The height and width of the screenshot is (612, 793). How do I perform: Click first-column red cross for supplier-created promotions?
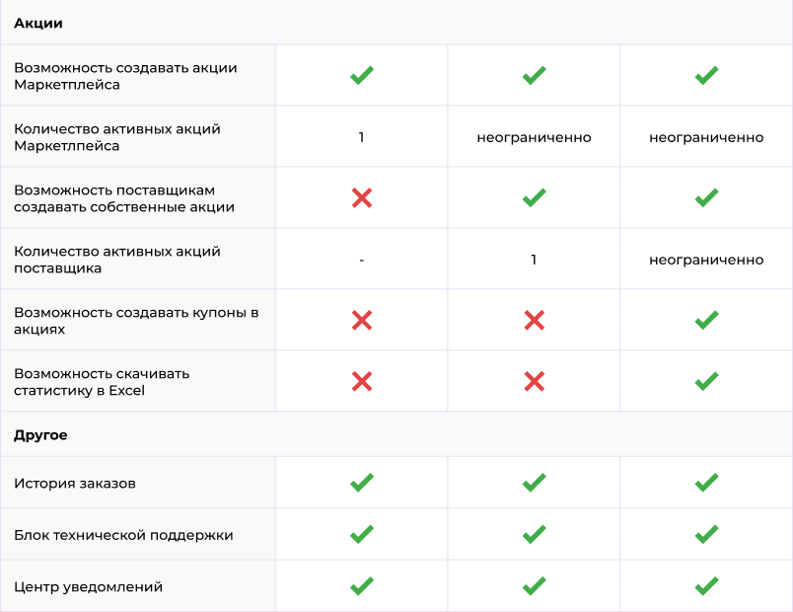(x=362, y=198)
